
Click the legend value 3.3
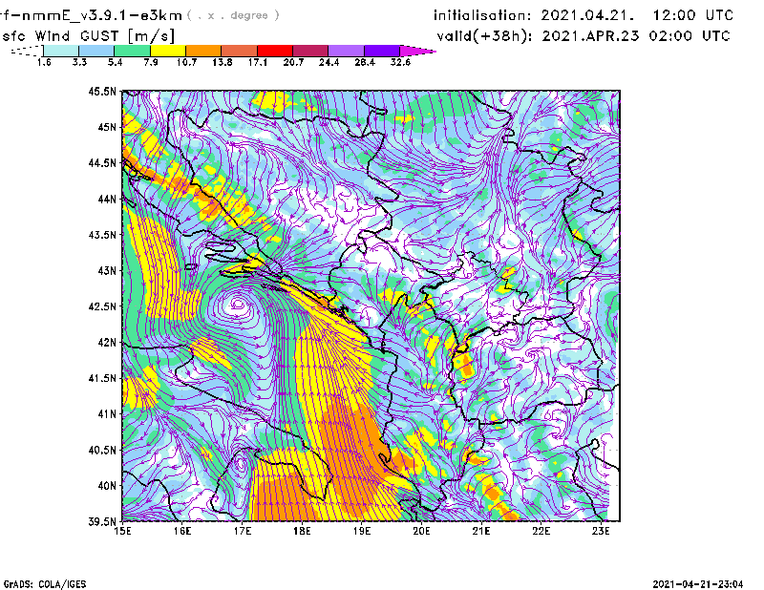point(79,62)
